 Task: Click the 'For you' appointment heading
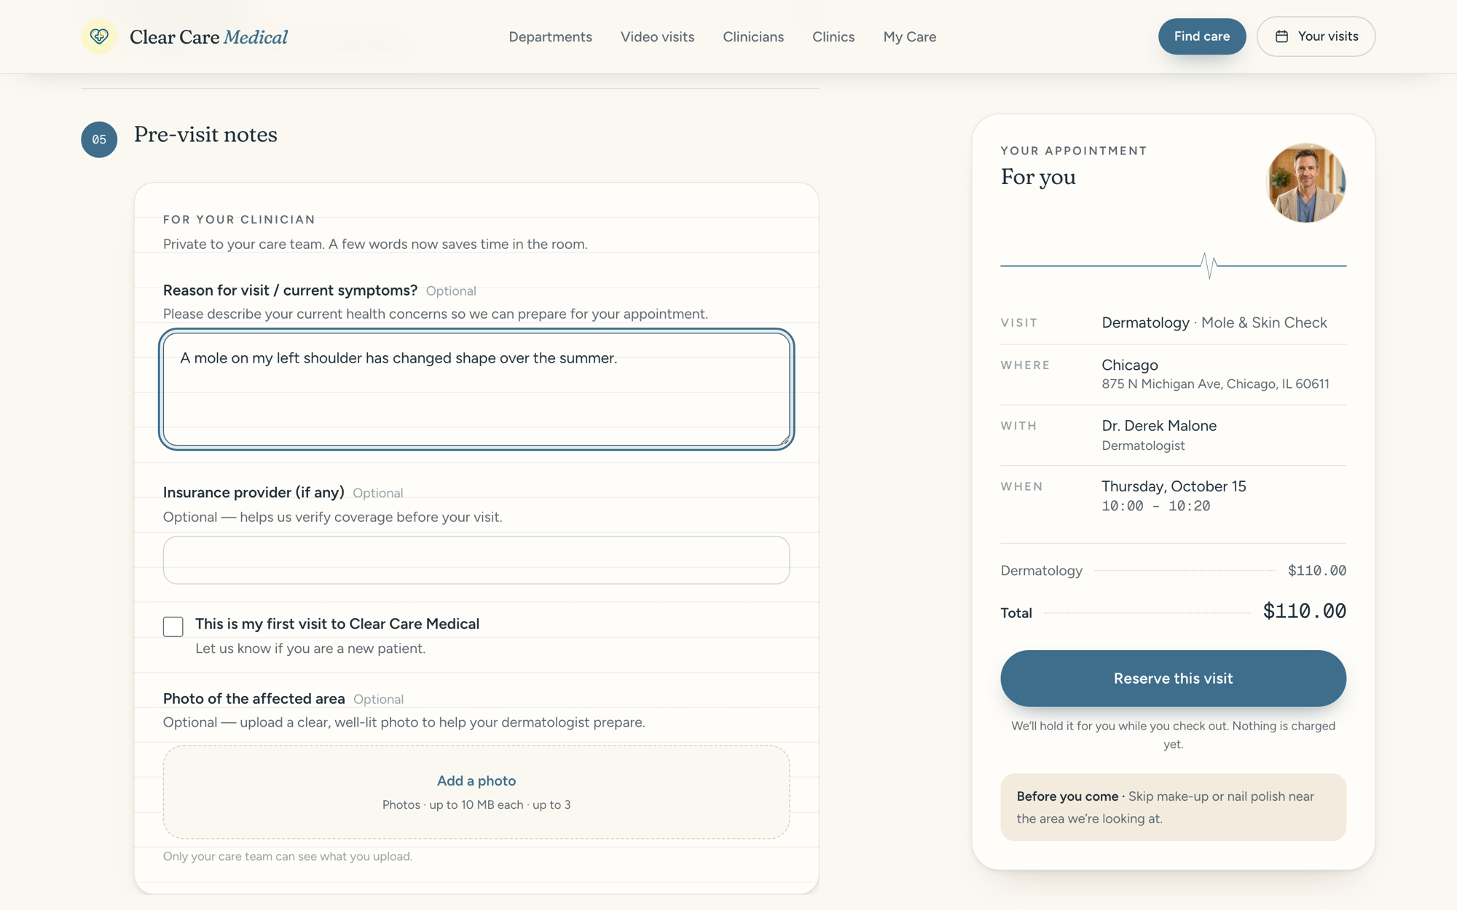coord(1038,177)
